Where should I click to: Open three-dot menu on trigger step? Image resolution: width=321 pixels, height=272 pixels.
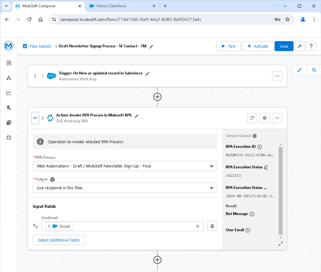coord(277,76)
